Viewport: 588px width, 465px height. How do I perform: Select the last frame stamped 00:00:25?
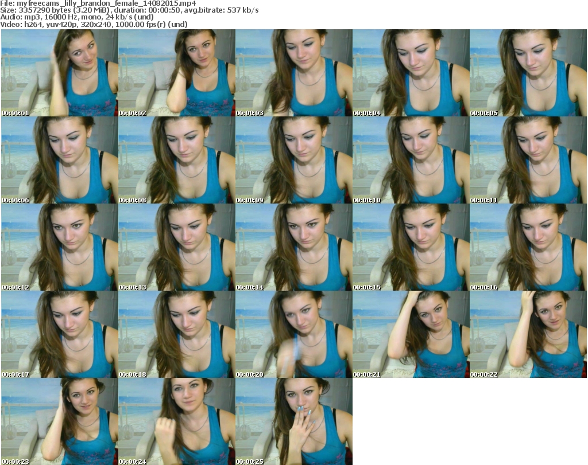coord(294,421)
